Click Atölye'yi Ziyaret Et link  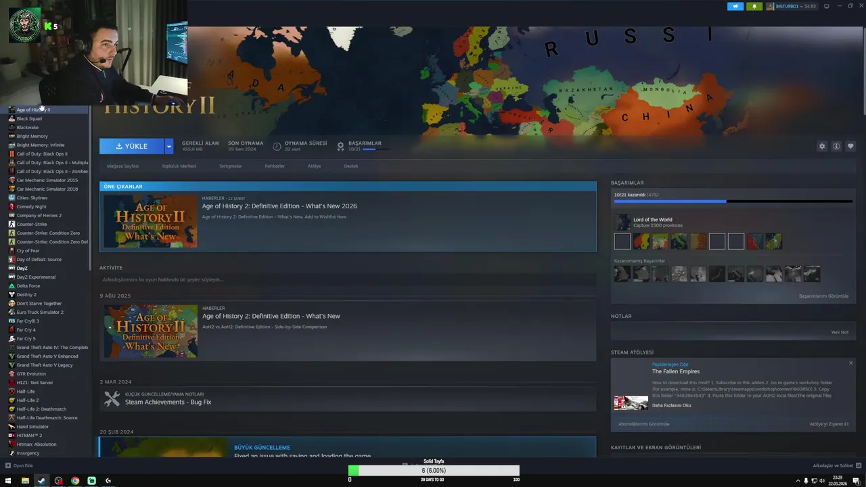(829, 423)
